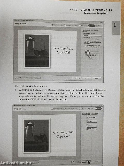This screenshot has width=124, height=166.
Task: Click Previous Step in Step 4 window
Action: click(76, 78)
